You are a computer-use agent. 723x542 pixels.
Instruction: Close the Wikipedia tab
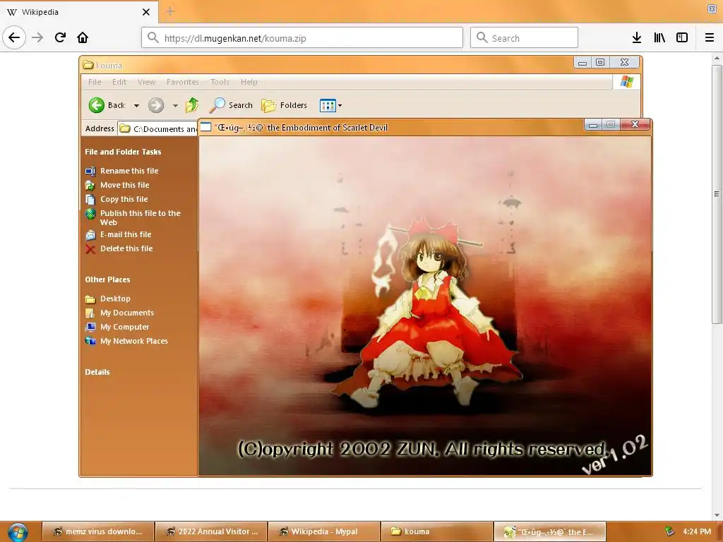[145, 12]
